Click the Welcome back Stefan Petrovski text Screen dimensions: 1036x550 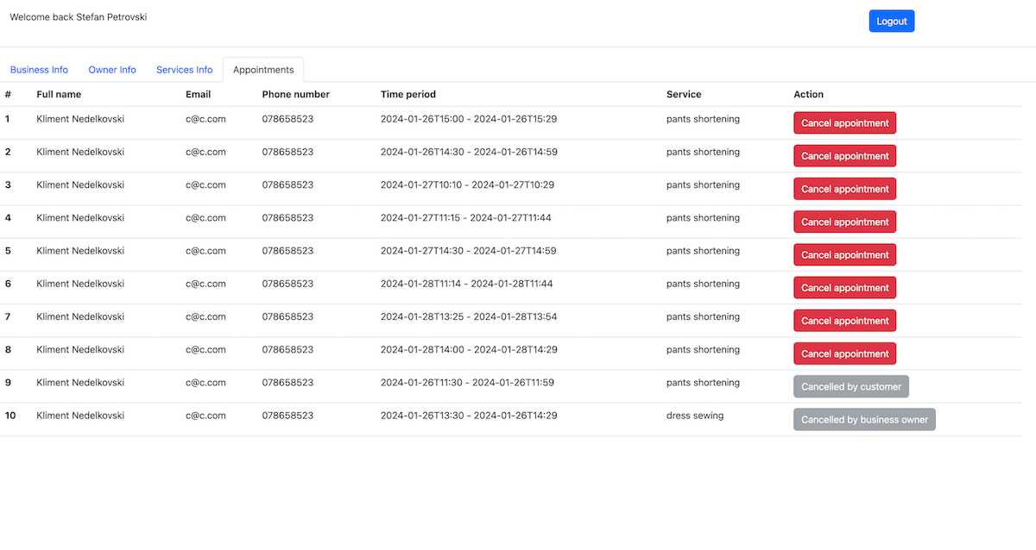pos(79,17)
